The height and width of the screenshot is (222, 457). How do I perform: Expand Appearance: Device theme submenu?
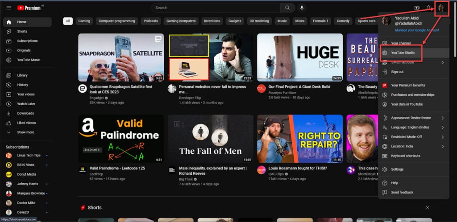click(414, 118)
